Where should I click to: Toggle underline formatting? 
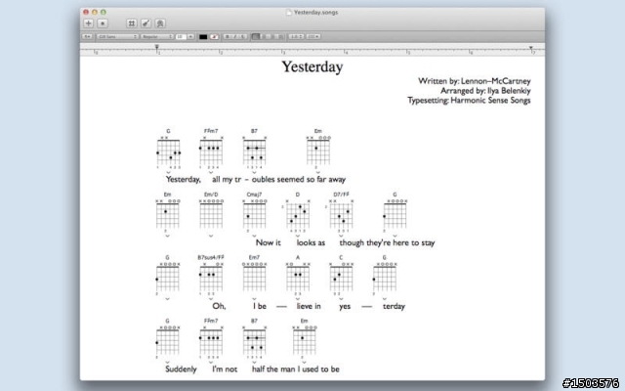point(243,37)
